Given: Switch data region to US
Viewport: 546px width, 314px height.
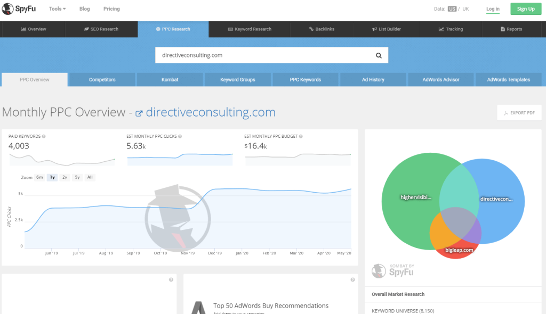Looking at the screenshot, I should pyautogui.click(x=452, y=9).
